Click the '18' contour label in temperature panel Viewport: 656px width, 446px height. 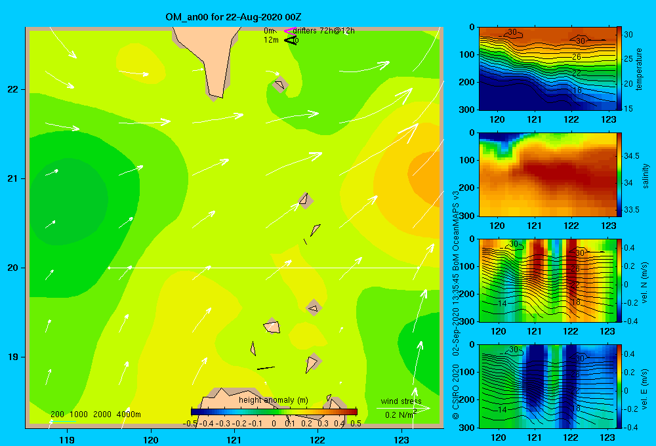pyautogui.click(x=577, y=90)
